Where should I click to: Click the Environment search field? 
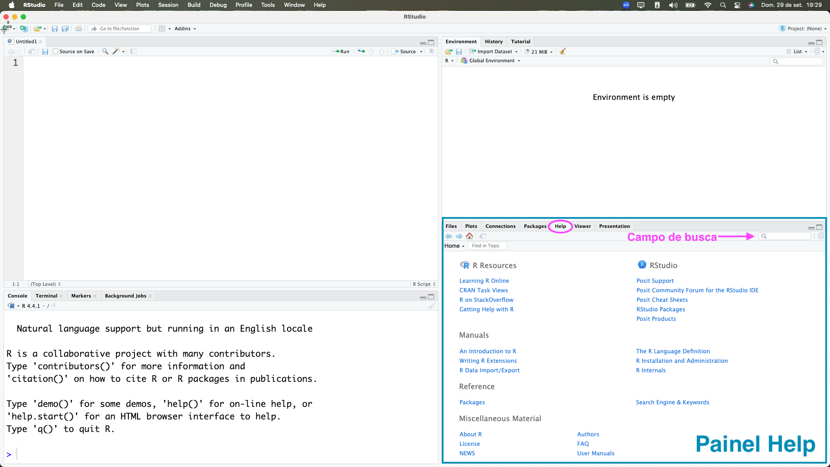click(796, 61)
